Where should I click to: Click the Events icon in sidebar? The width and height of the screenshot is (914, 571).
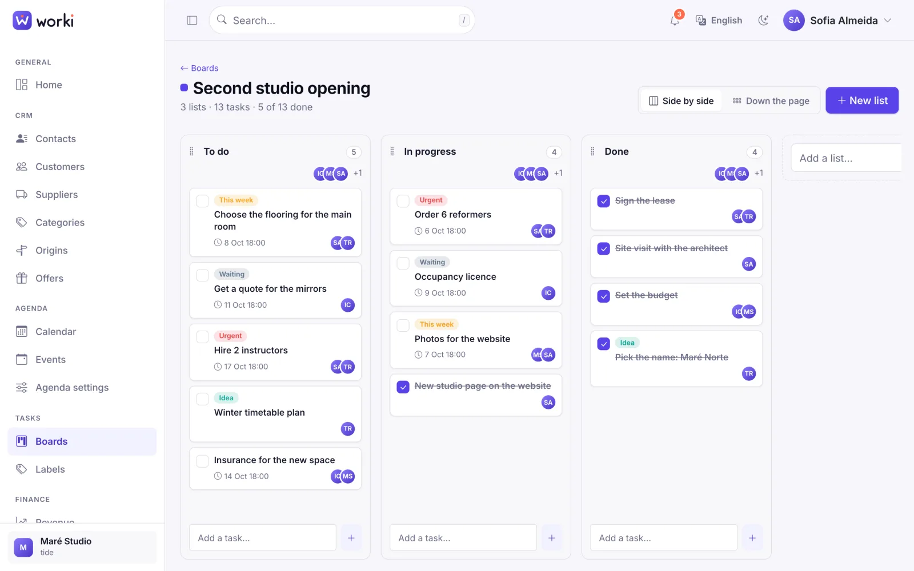pyautogui.click(x=22, y=360)
